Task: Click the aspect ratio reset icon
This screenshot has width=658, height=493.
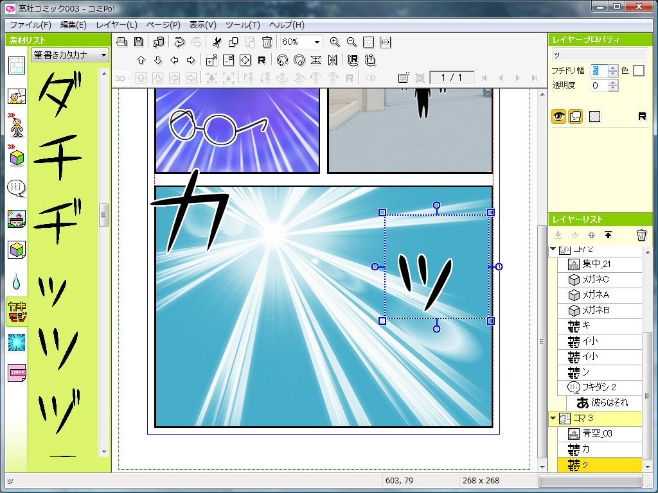Action: (353, 60)
